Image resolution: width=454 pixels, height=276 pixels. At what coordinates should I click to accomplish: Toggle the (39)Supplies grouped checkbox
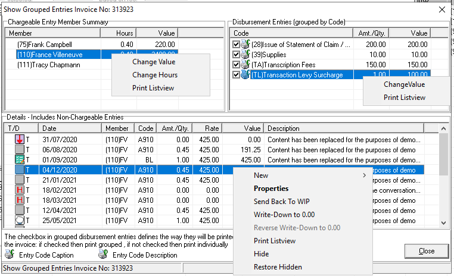click(236, 55)
